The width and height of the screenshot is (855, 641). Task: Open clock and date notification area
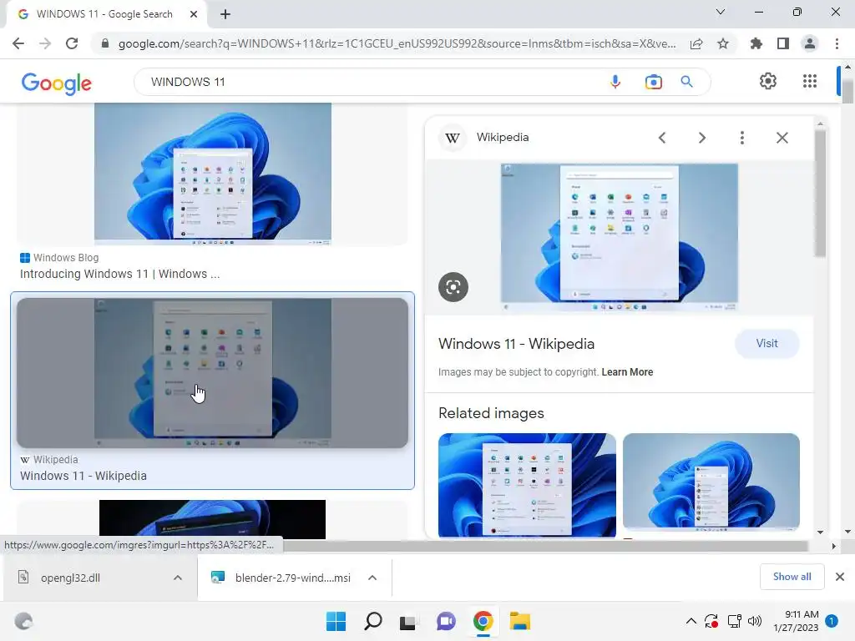796,621
